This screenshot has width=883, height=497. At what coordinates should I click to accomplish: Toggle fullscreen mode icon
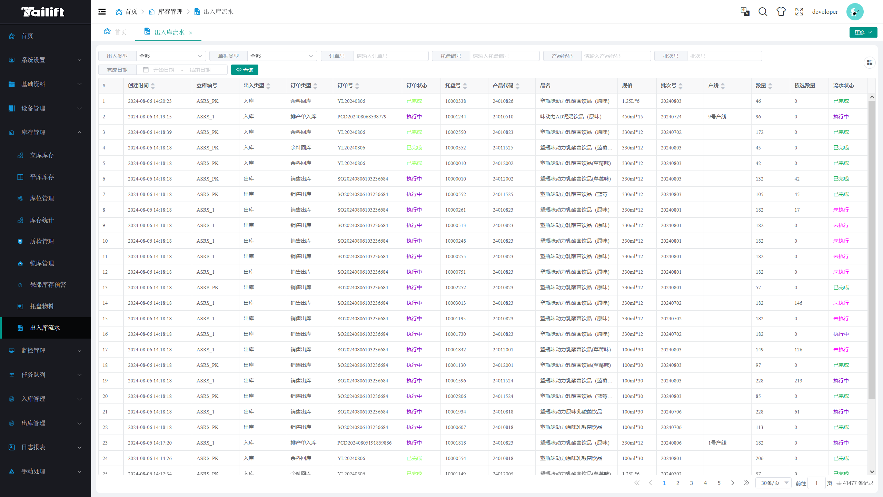click(x=799, y=12)
